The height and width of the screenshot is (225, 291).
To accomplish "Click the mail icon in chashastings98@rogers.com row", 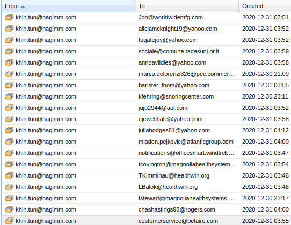I will [x=9, y=209].
